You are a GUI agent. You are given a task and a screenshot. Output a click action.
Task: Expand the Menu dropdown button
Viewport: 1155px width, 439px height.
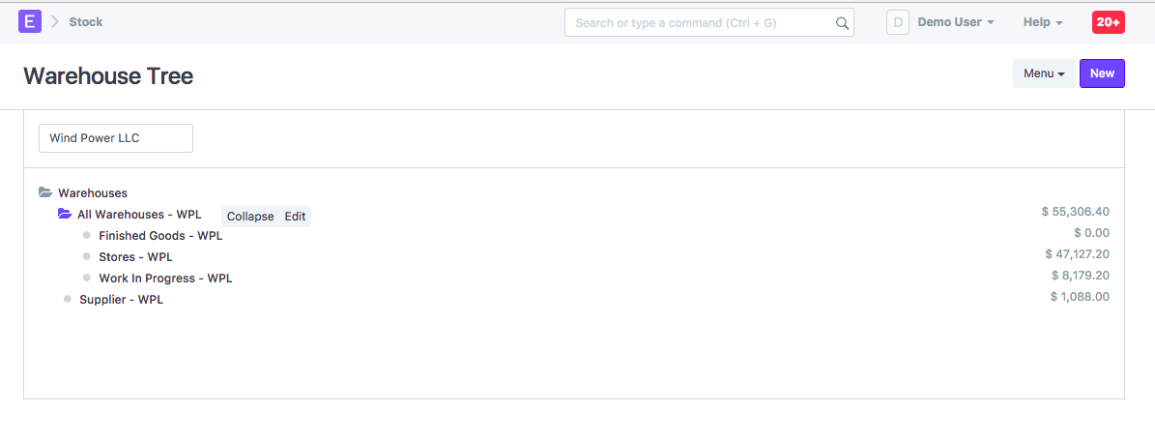coord(1045,73)
